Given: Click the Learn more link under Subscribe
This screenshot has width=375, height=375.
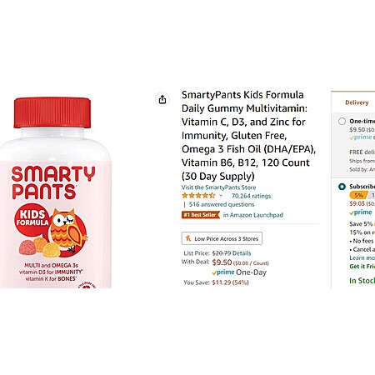Looking at the screenshot, I should click(362, 257).
